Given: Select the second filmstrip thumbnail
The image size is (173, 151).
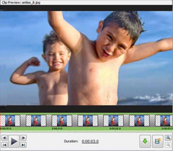Looking at the screenshot, I should [36, 120].
